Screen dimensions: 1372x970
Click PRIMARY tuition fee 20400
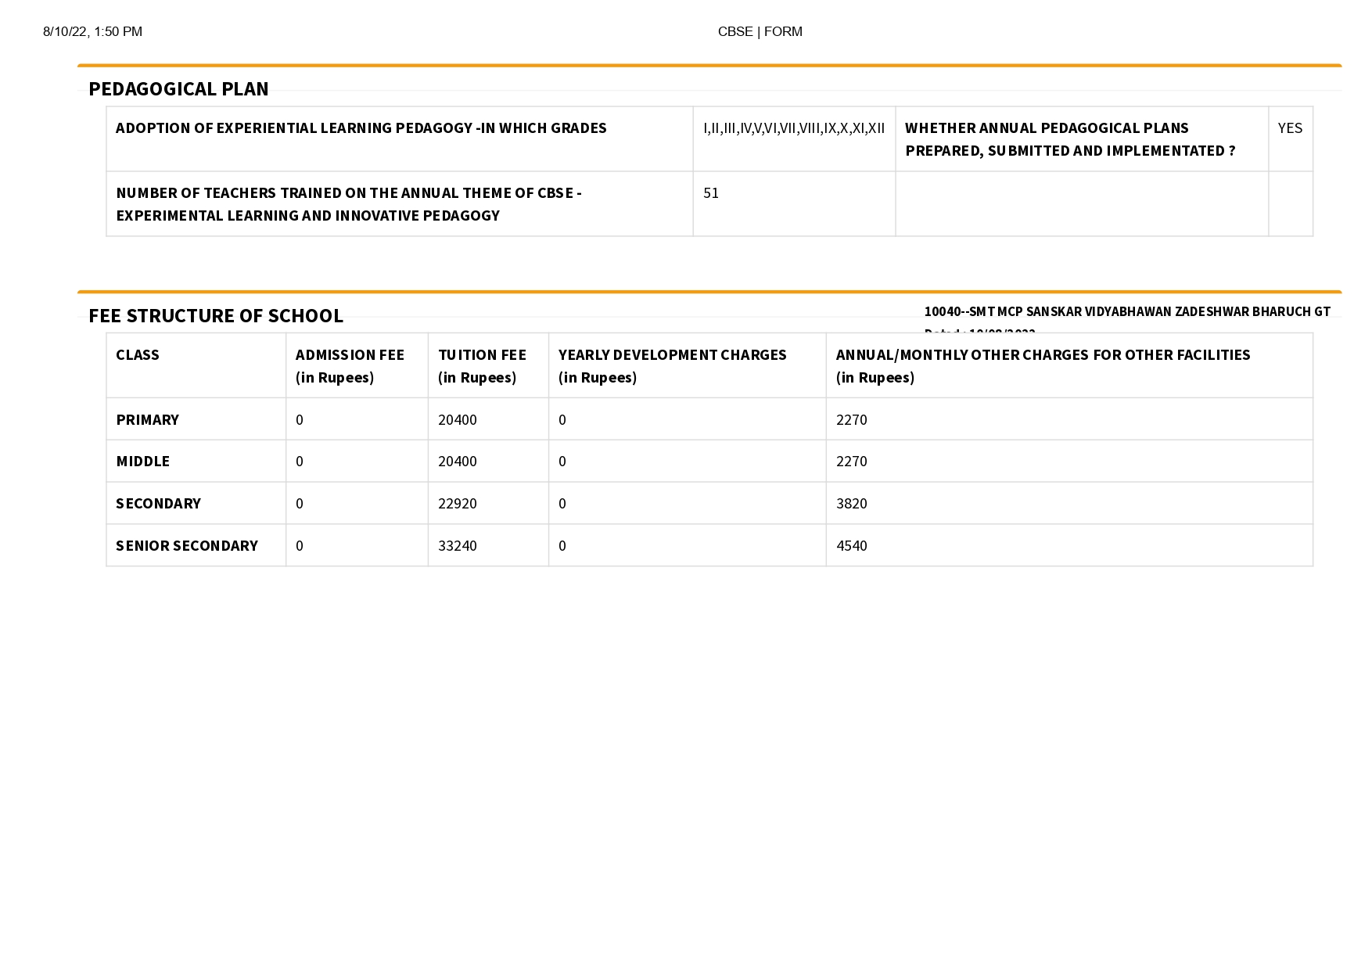(x=457, y=420)
